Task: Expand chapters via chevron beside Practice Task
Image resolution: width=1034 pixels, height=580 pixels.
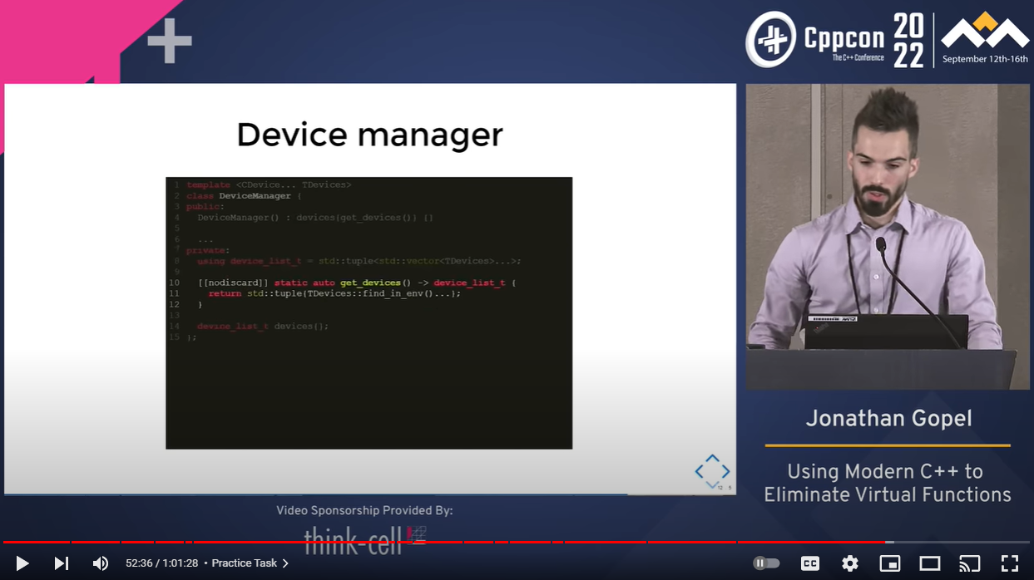Action: 285,563
